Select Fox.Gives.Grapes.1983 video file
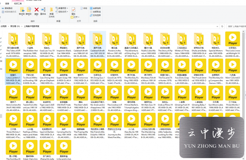 point(182,71)
